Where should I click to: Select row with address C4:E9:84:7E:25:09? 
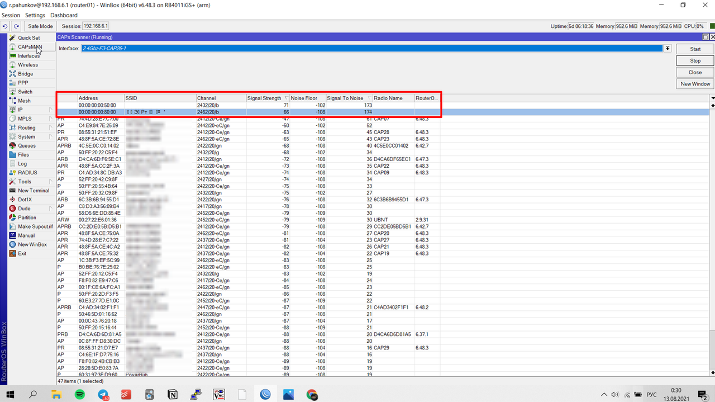pos(383,125)
